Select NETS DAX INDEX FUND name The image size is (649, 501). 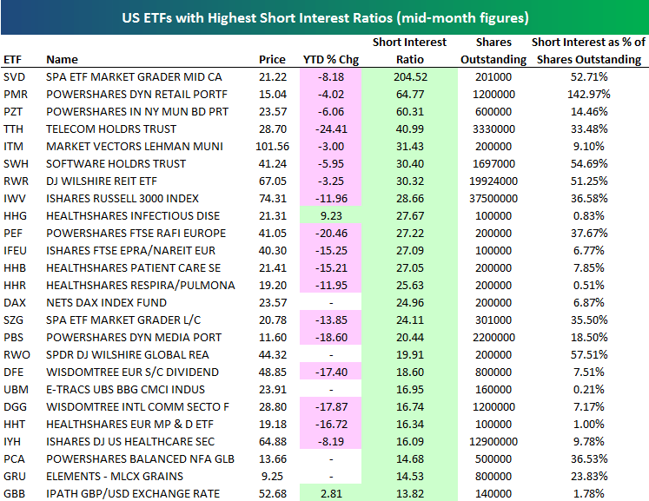click(x=106, y=303)
